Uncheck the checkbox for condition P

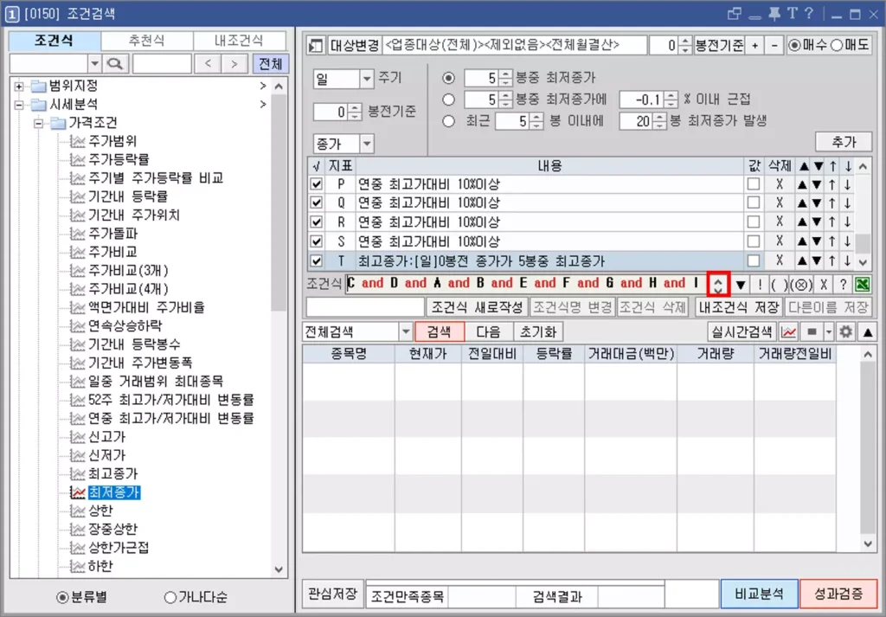(317, 184)
